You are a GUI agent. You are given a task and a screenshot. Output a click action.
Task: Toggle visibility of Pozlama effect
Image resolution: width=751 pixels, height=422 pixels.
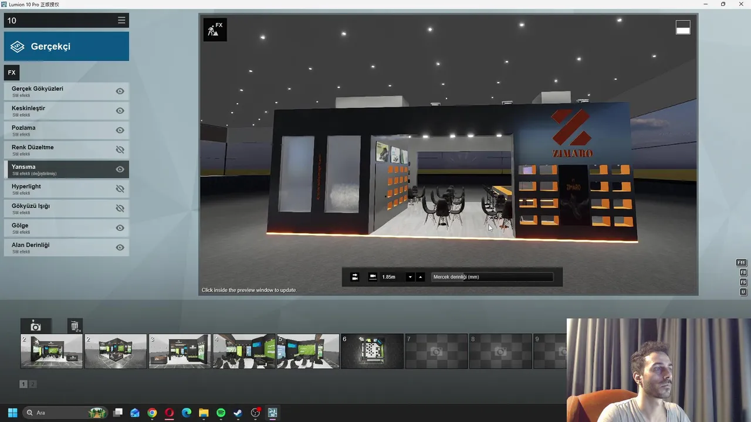tap(120, 130)
